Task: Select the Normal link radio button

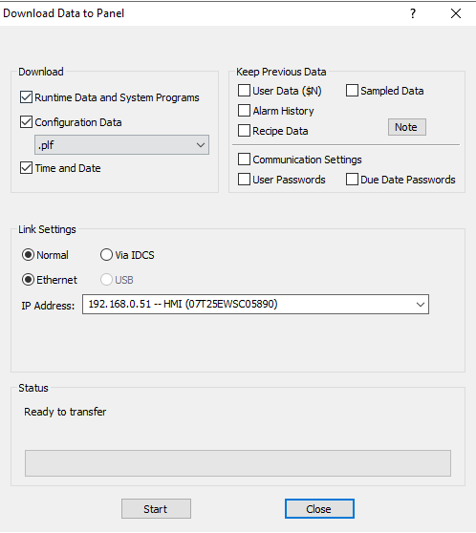Action: click(28, 255)
